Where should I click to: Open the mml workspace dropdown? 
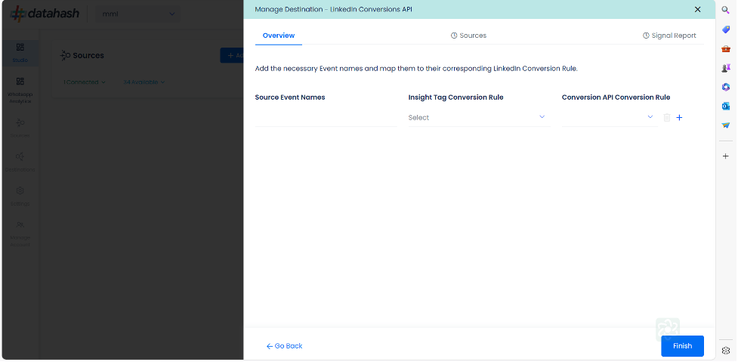(x=138, y=14)
